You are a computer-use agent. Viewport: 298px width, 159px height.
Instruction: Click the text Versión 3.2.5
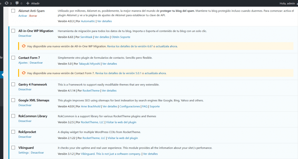(x=66, y=122)
